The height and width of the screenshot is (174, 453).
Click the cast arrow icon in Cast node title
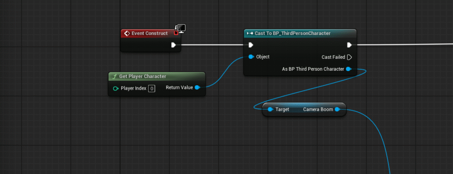coord(250,34)
